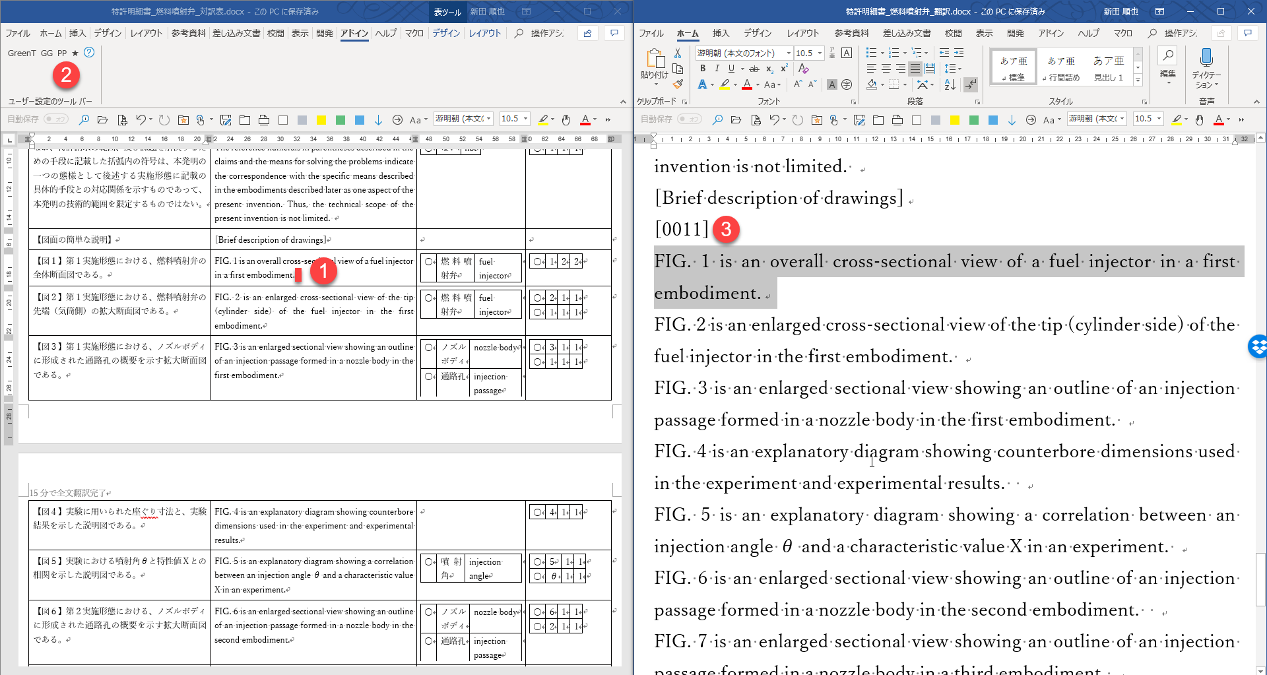This screenshot has width=1267, height=675.
Task: Click the star icon next to PP
Action: coord(75,53)
